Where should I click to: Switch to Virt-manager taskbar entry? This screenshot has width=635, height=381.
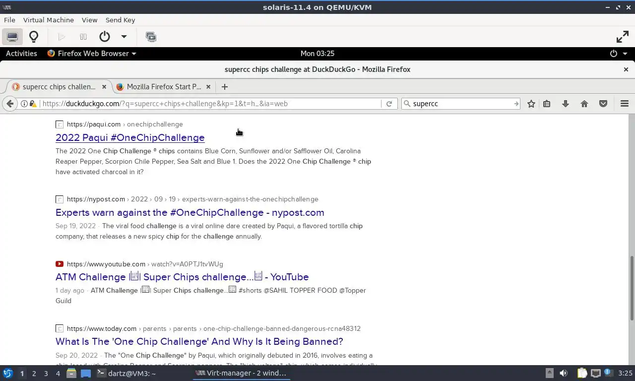(x=241, y=373)
